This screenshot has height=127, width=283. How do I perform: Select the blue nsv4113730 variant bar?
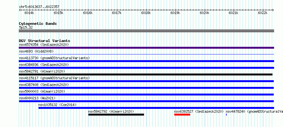(146, 61)
